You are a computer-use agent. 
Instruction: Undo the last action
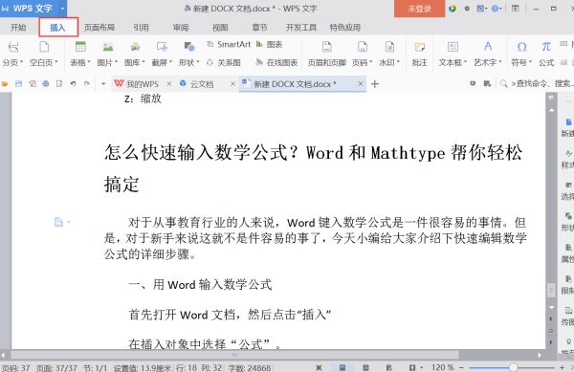coord(73,84)
